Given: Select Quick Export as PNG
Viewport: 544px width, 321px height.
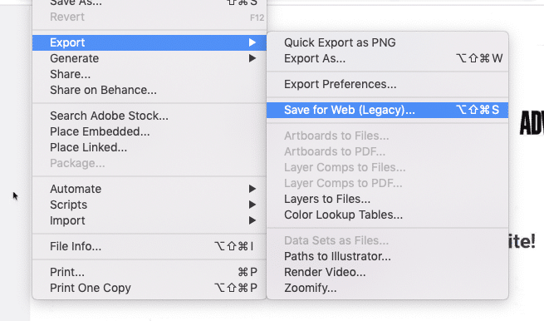Looking at the screenshot, I should 387,42.
